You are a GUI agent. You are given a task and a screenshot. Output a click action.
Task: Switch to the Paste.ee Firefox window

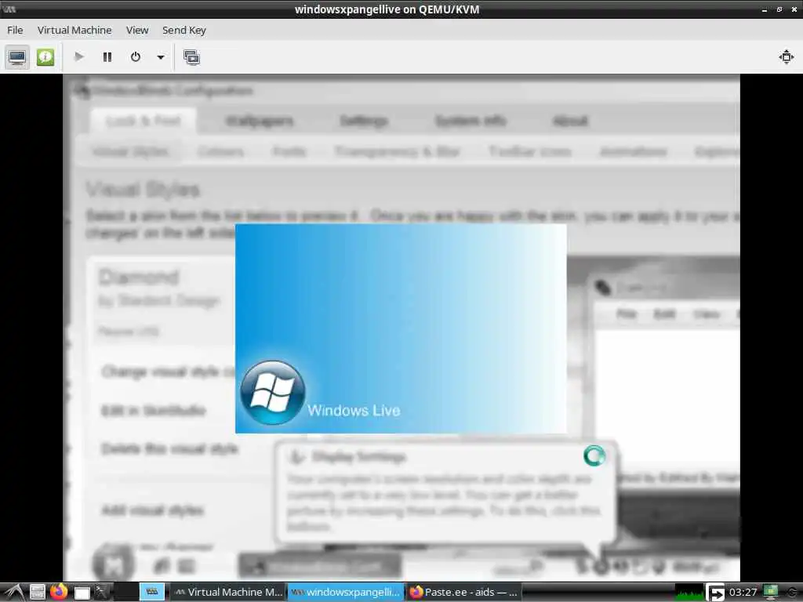pyautogui.click(x=463, y=593)
